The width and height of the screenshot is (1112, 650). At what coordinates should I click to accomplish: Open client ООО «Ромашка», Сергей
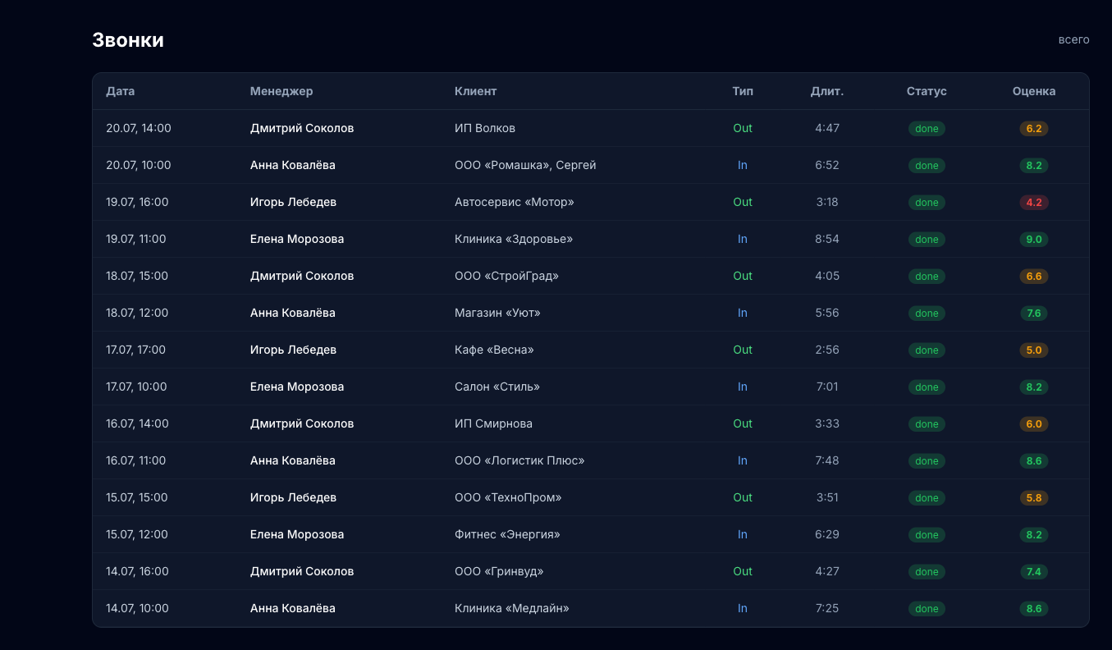click(525, 165)
